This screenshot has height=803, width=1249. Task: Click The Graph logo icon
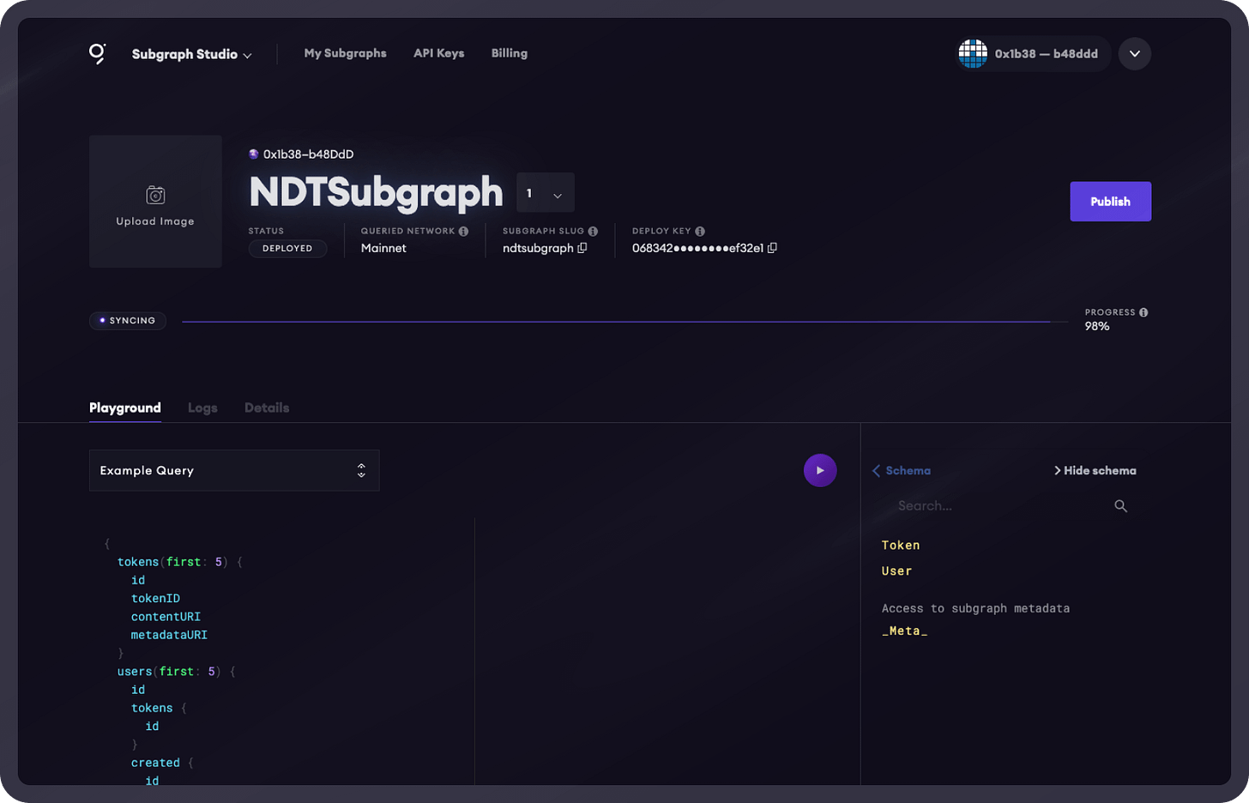tap(98, 54)
